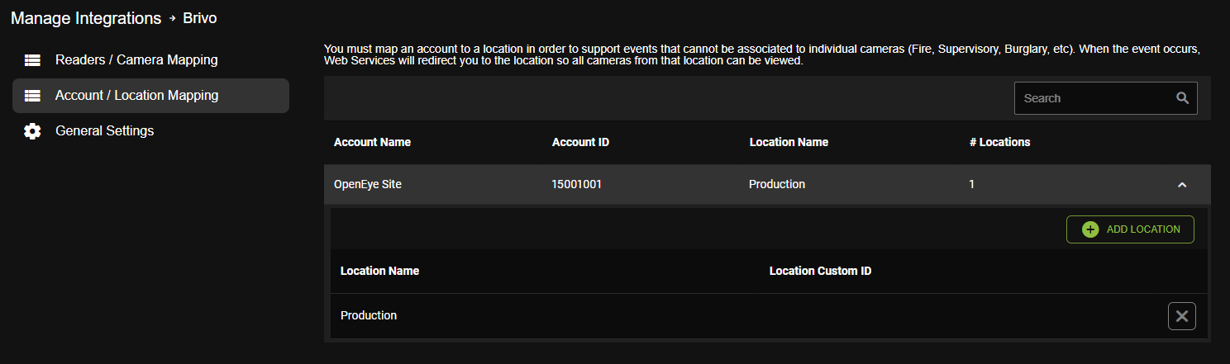Click the Location Name header in accounts table
The height and width of the screenshot is (364, 1230).
tap(789, 142)
